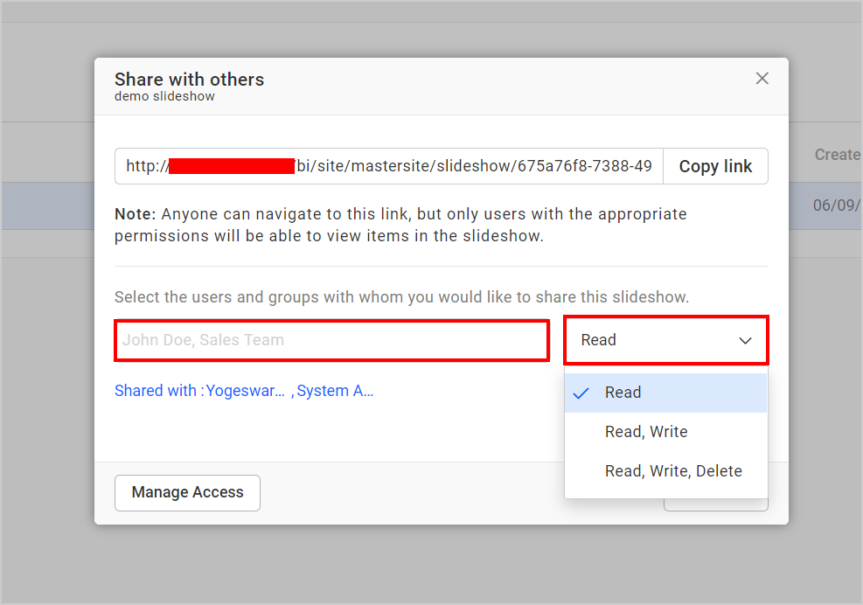The width and height of the screenshot is (863, 605).
Task: Click the demo slideshow subtitle text
Action: [x=164, y=96]
